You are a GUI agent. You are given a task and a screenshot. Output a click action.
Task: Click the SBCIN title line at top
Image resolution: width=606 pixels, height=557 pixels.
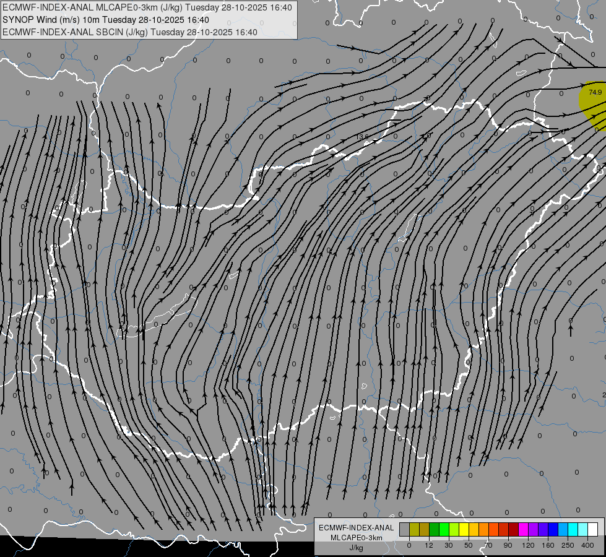point(130,32)
